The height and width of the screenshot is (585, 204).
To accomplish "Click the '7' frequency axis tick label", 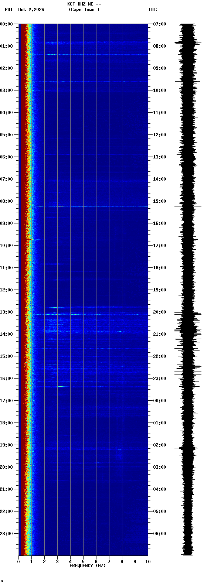I will (109, 562).
